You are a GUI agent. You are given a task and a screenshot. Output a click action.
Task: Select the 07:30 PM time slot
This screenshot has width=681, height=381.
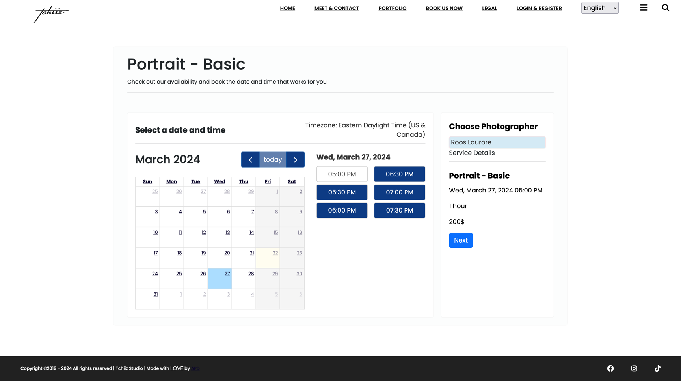(x=400, y=210)
